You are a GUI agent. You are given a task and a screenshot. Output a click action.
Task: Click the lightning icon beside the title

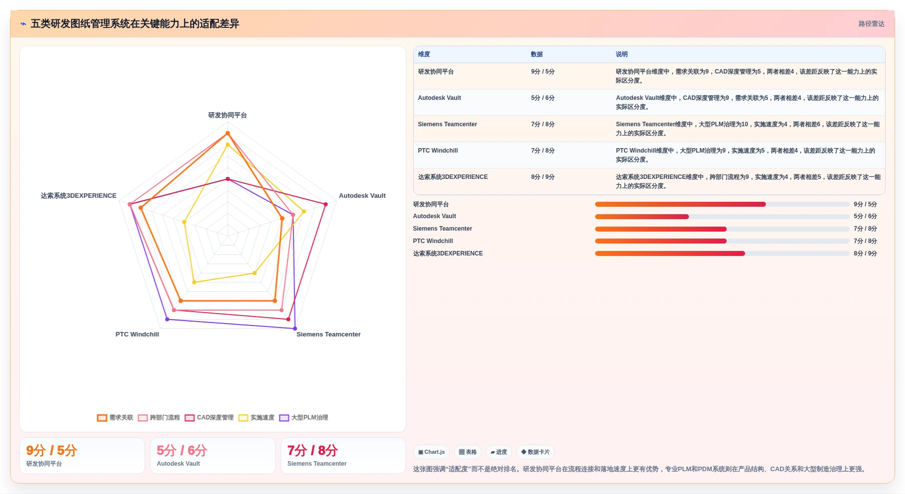coord(23,24)
